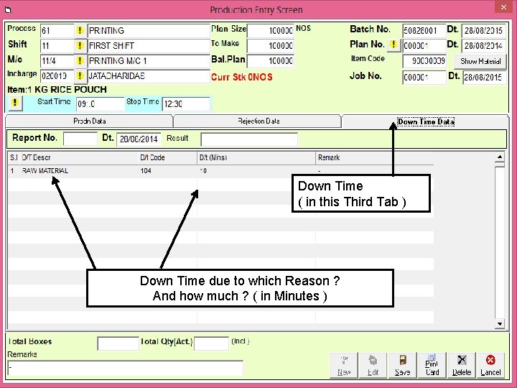The width and height of the screenshot is (517, 388).
Task: Click the D/t Code column header
Action: [x=168, y=157]
